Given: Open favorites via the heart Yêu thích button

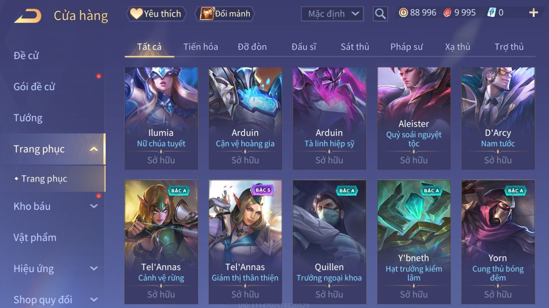Looking at the screenshot, I should (156, 14).
